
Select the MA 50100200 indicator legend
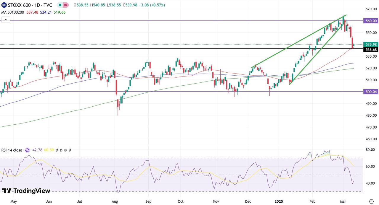tap(12, 12)
